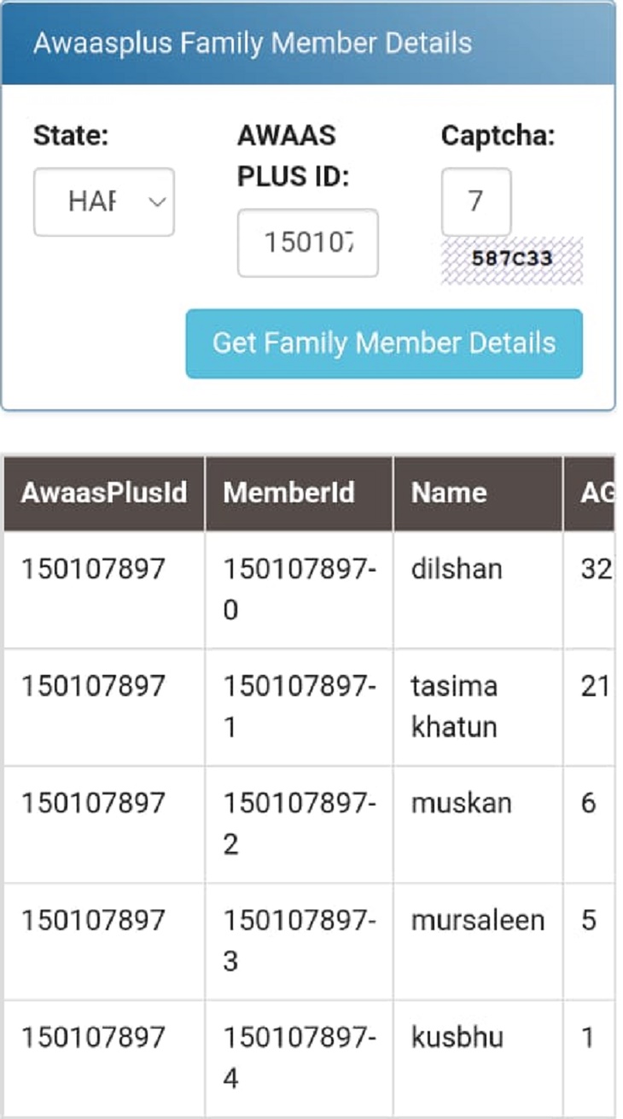The image size is (623, 1119).
Task: Click the AWAAS PLUS ID input field
Action: click(x=307, y=243)
